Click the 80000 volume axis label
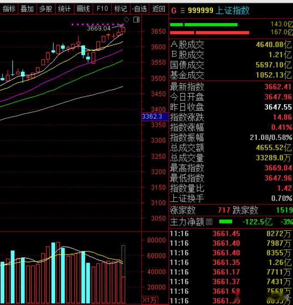The width and height of the screenshot is (293, 305). coord(157,240)
